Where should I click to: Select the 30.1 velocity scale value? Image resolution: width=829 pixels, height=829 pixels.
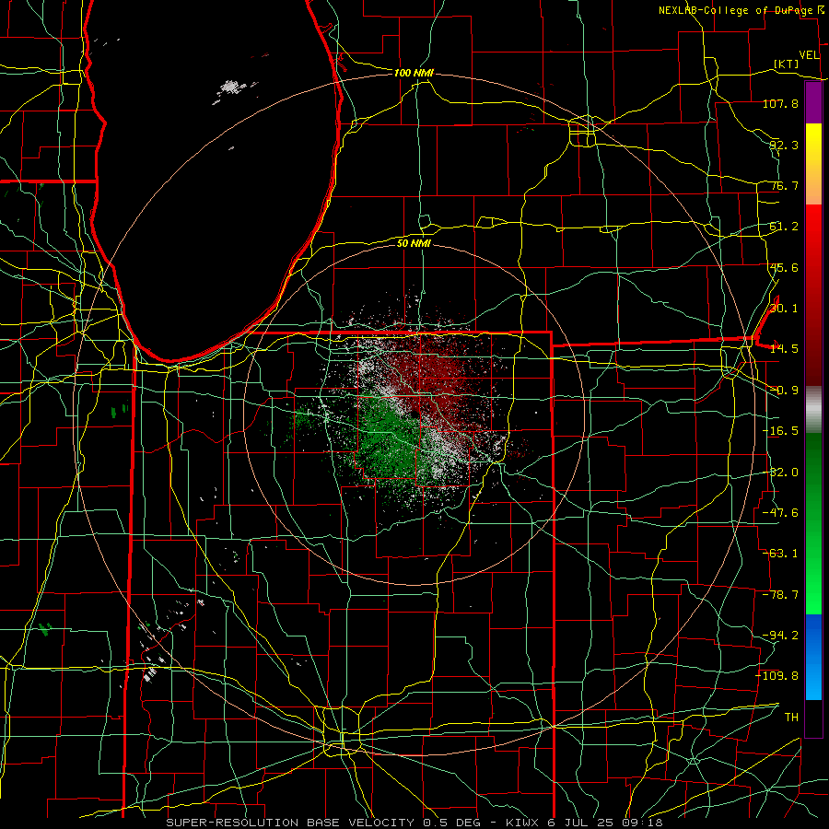coord(784,309)
